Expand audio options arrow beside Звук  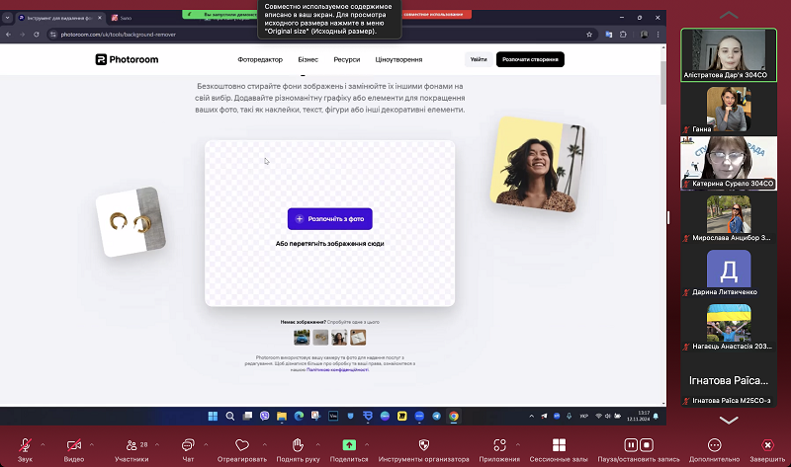click(43, 445)
